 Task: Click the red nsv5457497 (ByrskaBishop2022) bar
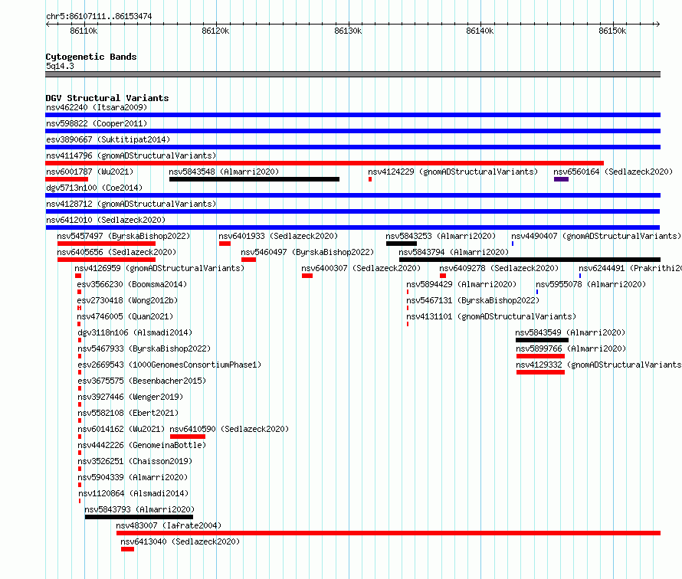click(x=106, y=244)
